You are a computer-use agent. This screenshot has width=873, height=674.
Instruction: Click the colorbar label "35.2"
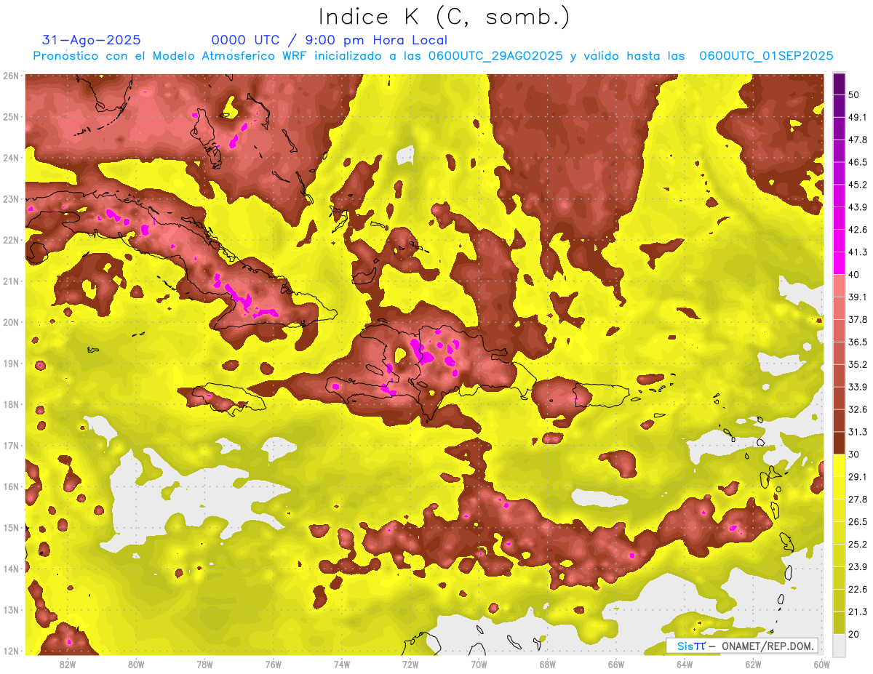coord(858,364)
